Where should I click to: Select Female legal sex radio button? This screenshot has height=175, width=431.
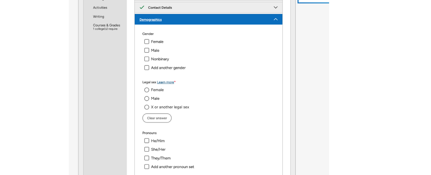tap(147, 90)
